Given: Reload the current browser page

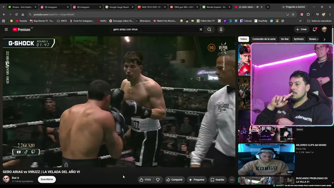Looking at the screenshot, I should pos(16,14).
